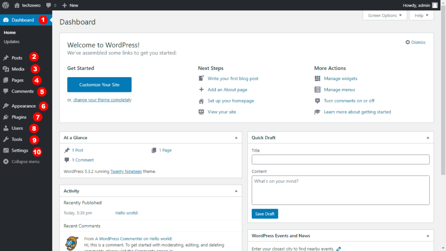
Task: Click the Collapse menu arrow icon
Action: tap(6, 161)
